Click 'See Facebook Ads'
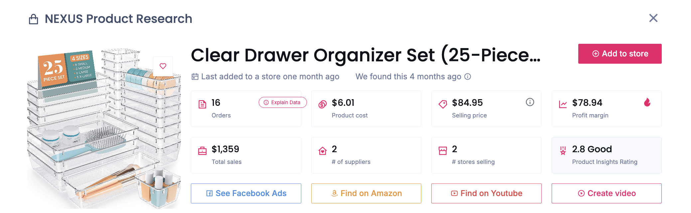Image resolution: width=691 pixels, height=213 pixels. (246, 193)
